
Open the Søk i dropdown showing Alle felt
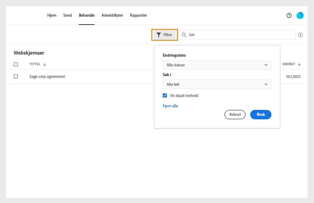click(217, 84)
